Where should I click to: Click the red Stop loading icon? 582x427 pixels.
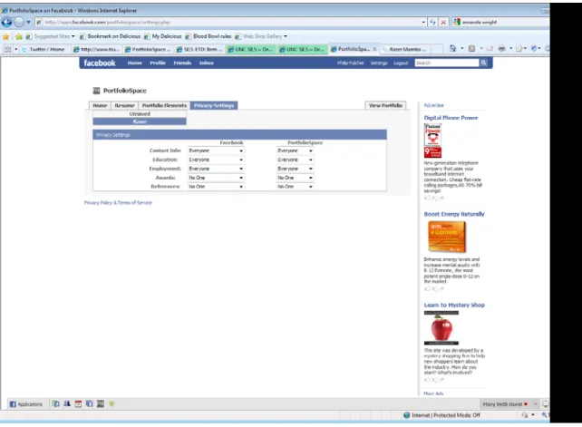(x=443, y=23)
